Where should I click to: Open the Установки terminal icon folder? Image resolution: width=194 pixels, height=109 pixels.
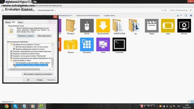pyautogui.click(x=119, y=45)
